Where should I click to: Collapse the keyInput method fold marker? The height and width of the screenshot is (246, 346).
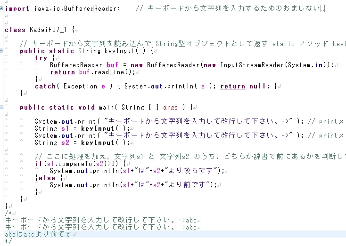2,51
